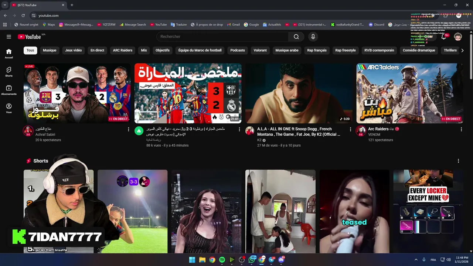Open the Gmail bookmark
This screenshot has width=473, height=266.
click(x=233, y=25)
